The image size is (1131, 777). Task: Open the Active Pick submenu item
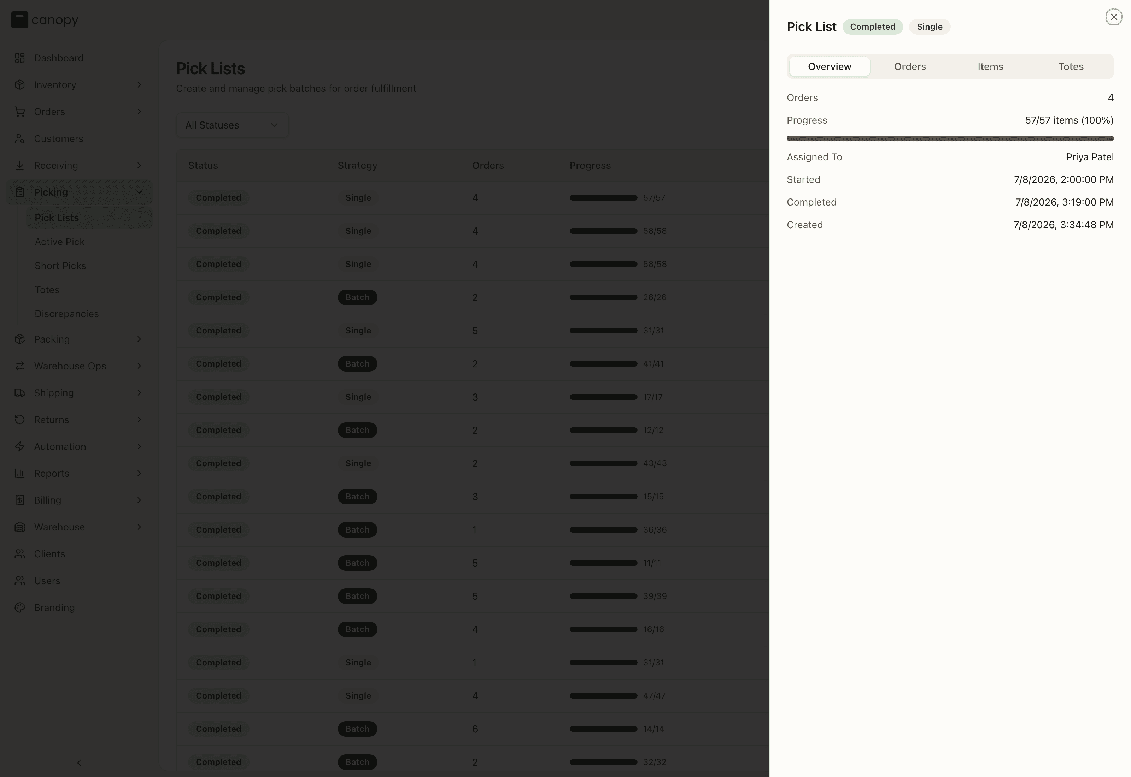(89, 242)
